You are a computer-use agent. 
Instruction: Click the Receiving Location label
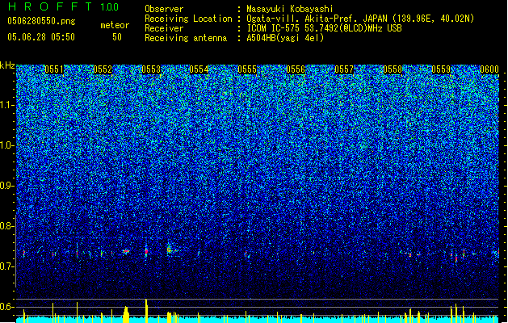(x=188, y=19)
